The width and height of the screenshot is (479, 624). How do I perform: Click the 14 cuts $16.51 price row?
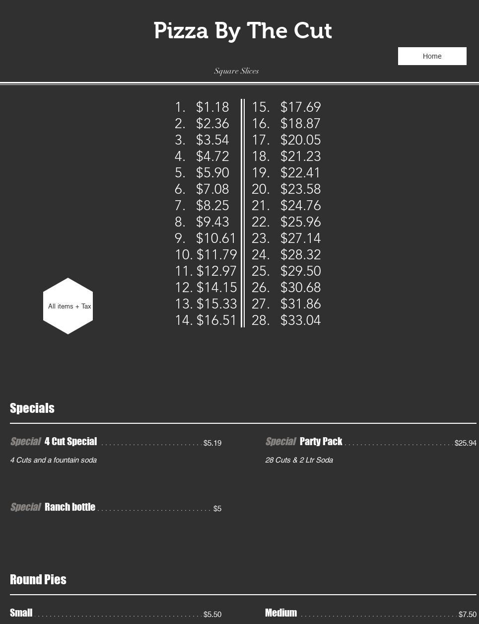pos(205,320)
